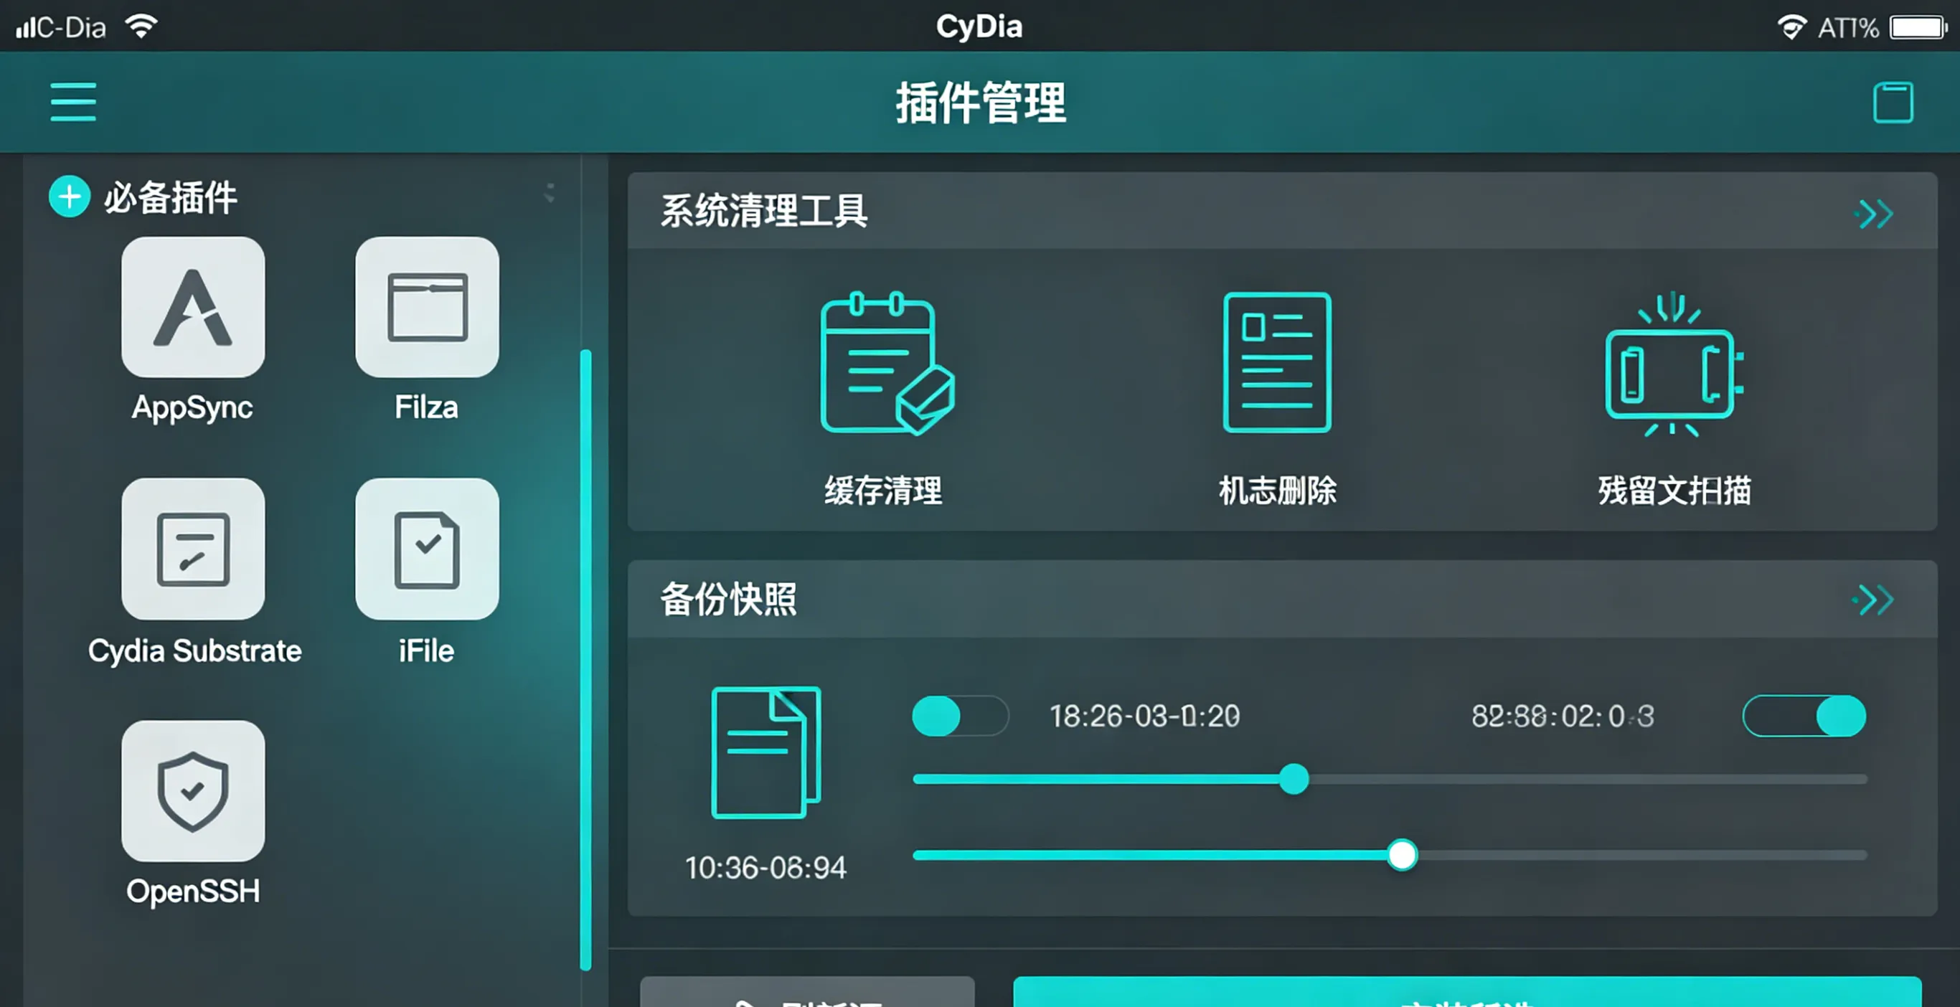Tap the teal install button at bottom
The height and width of the screenshot is (1007, 1960).
pyautogui.click(x=1467, y=992)
